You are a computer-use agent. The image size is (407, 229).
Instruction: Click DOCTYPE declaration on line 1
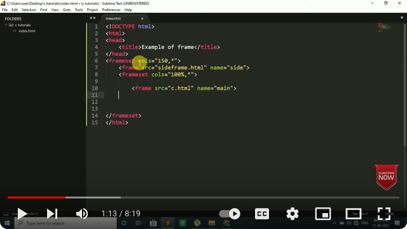(x=130, y=27)
